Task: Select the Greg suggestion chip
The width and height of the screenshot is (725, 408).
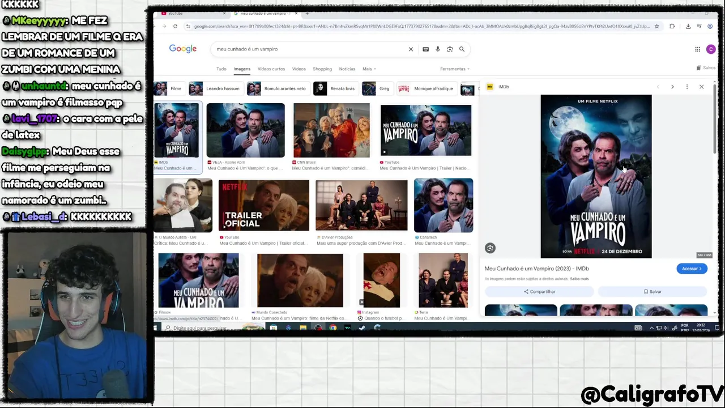Action: pos(377,88)
